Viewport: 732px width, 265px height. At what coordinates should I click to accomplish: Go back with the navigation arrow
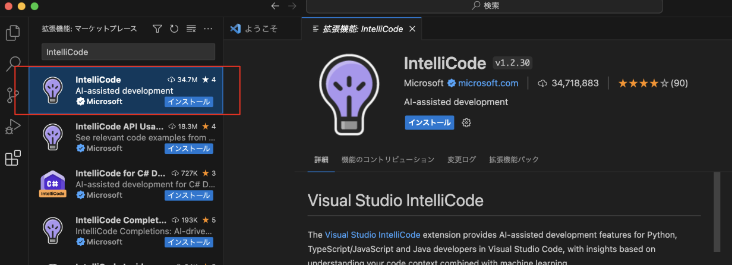coord(274,6)
